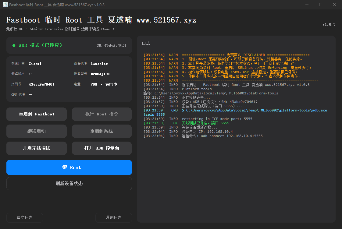
Task: Click the Android version value 11
Action: click(31, 74)
